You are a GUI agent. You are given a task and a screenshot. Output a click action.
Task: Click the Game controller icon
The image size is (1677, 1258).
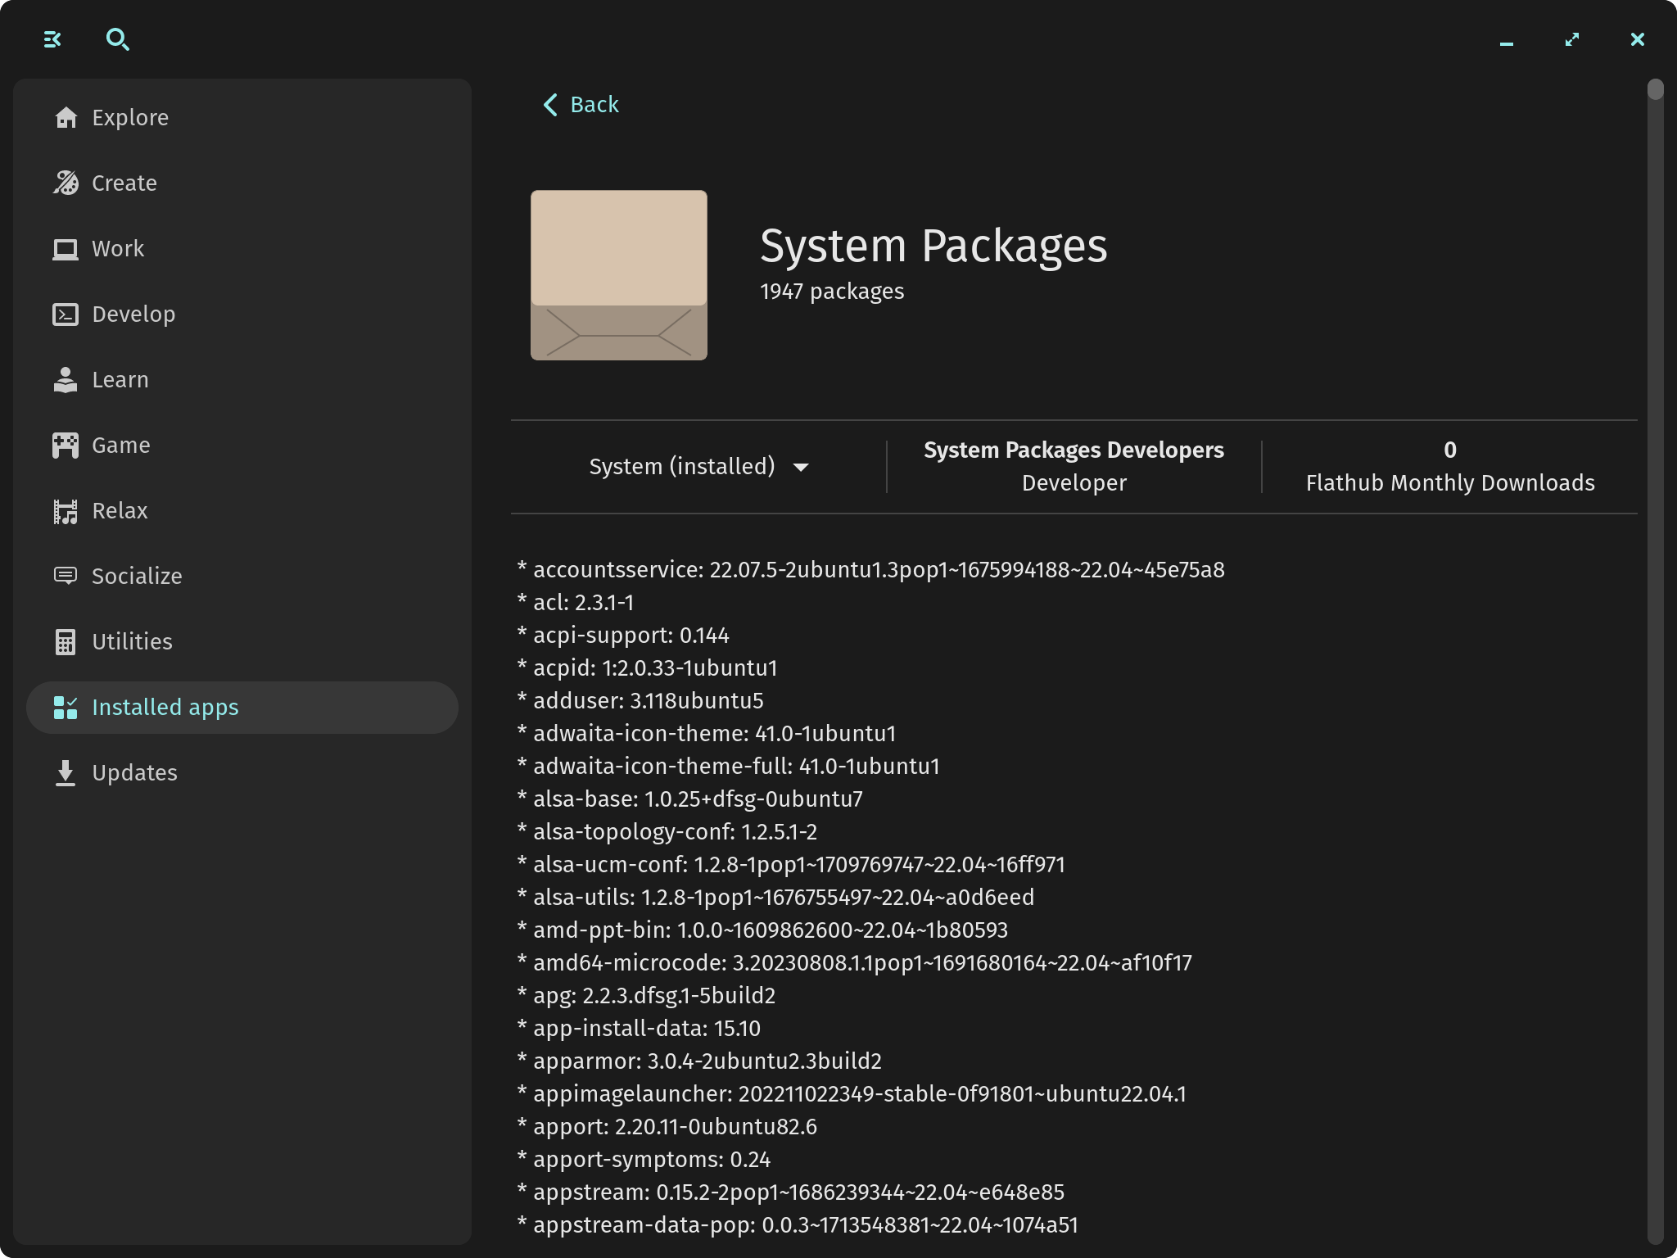click(66, 446)
